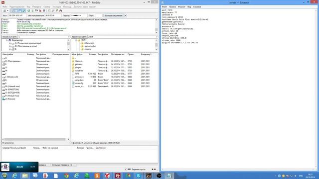Click the Windows Start button
This screenshot has width=319, height=179.
(x=4, y=176)
